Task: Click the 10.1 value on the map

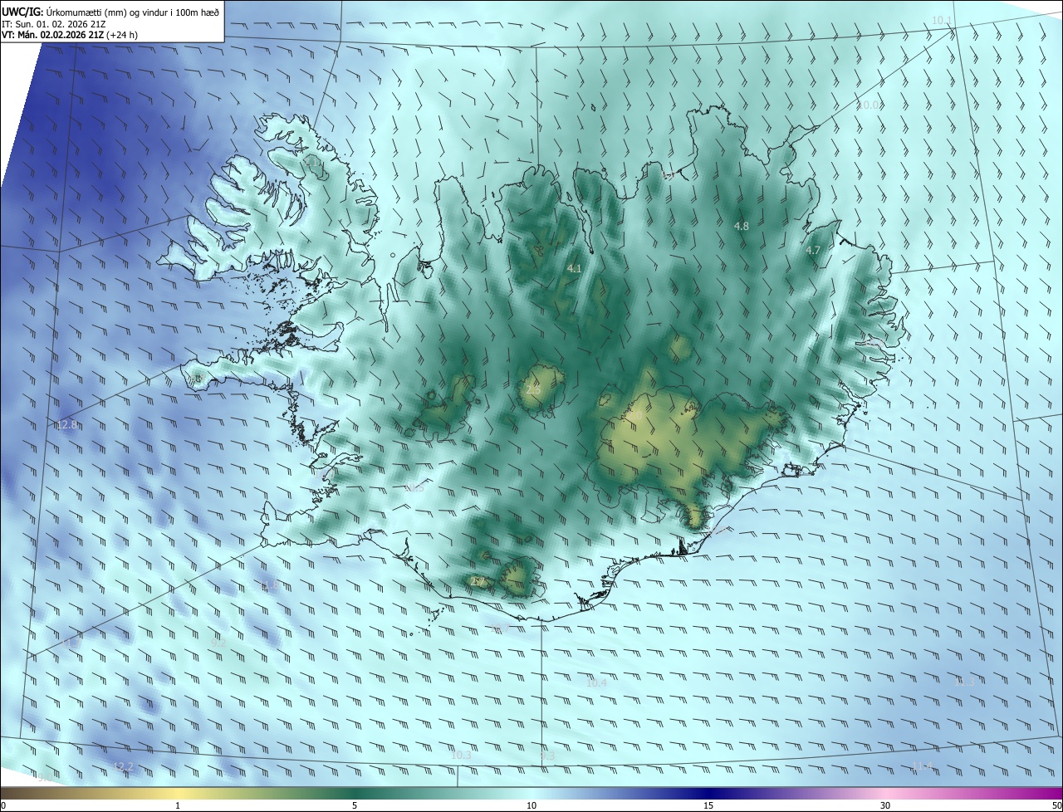Action: 942,20
